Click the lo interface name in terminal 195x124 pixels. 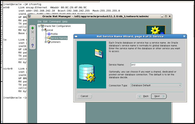(5, 40)
